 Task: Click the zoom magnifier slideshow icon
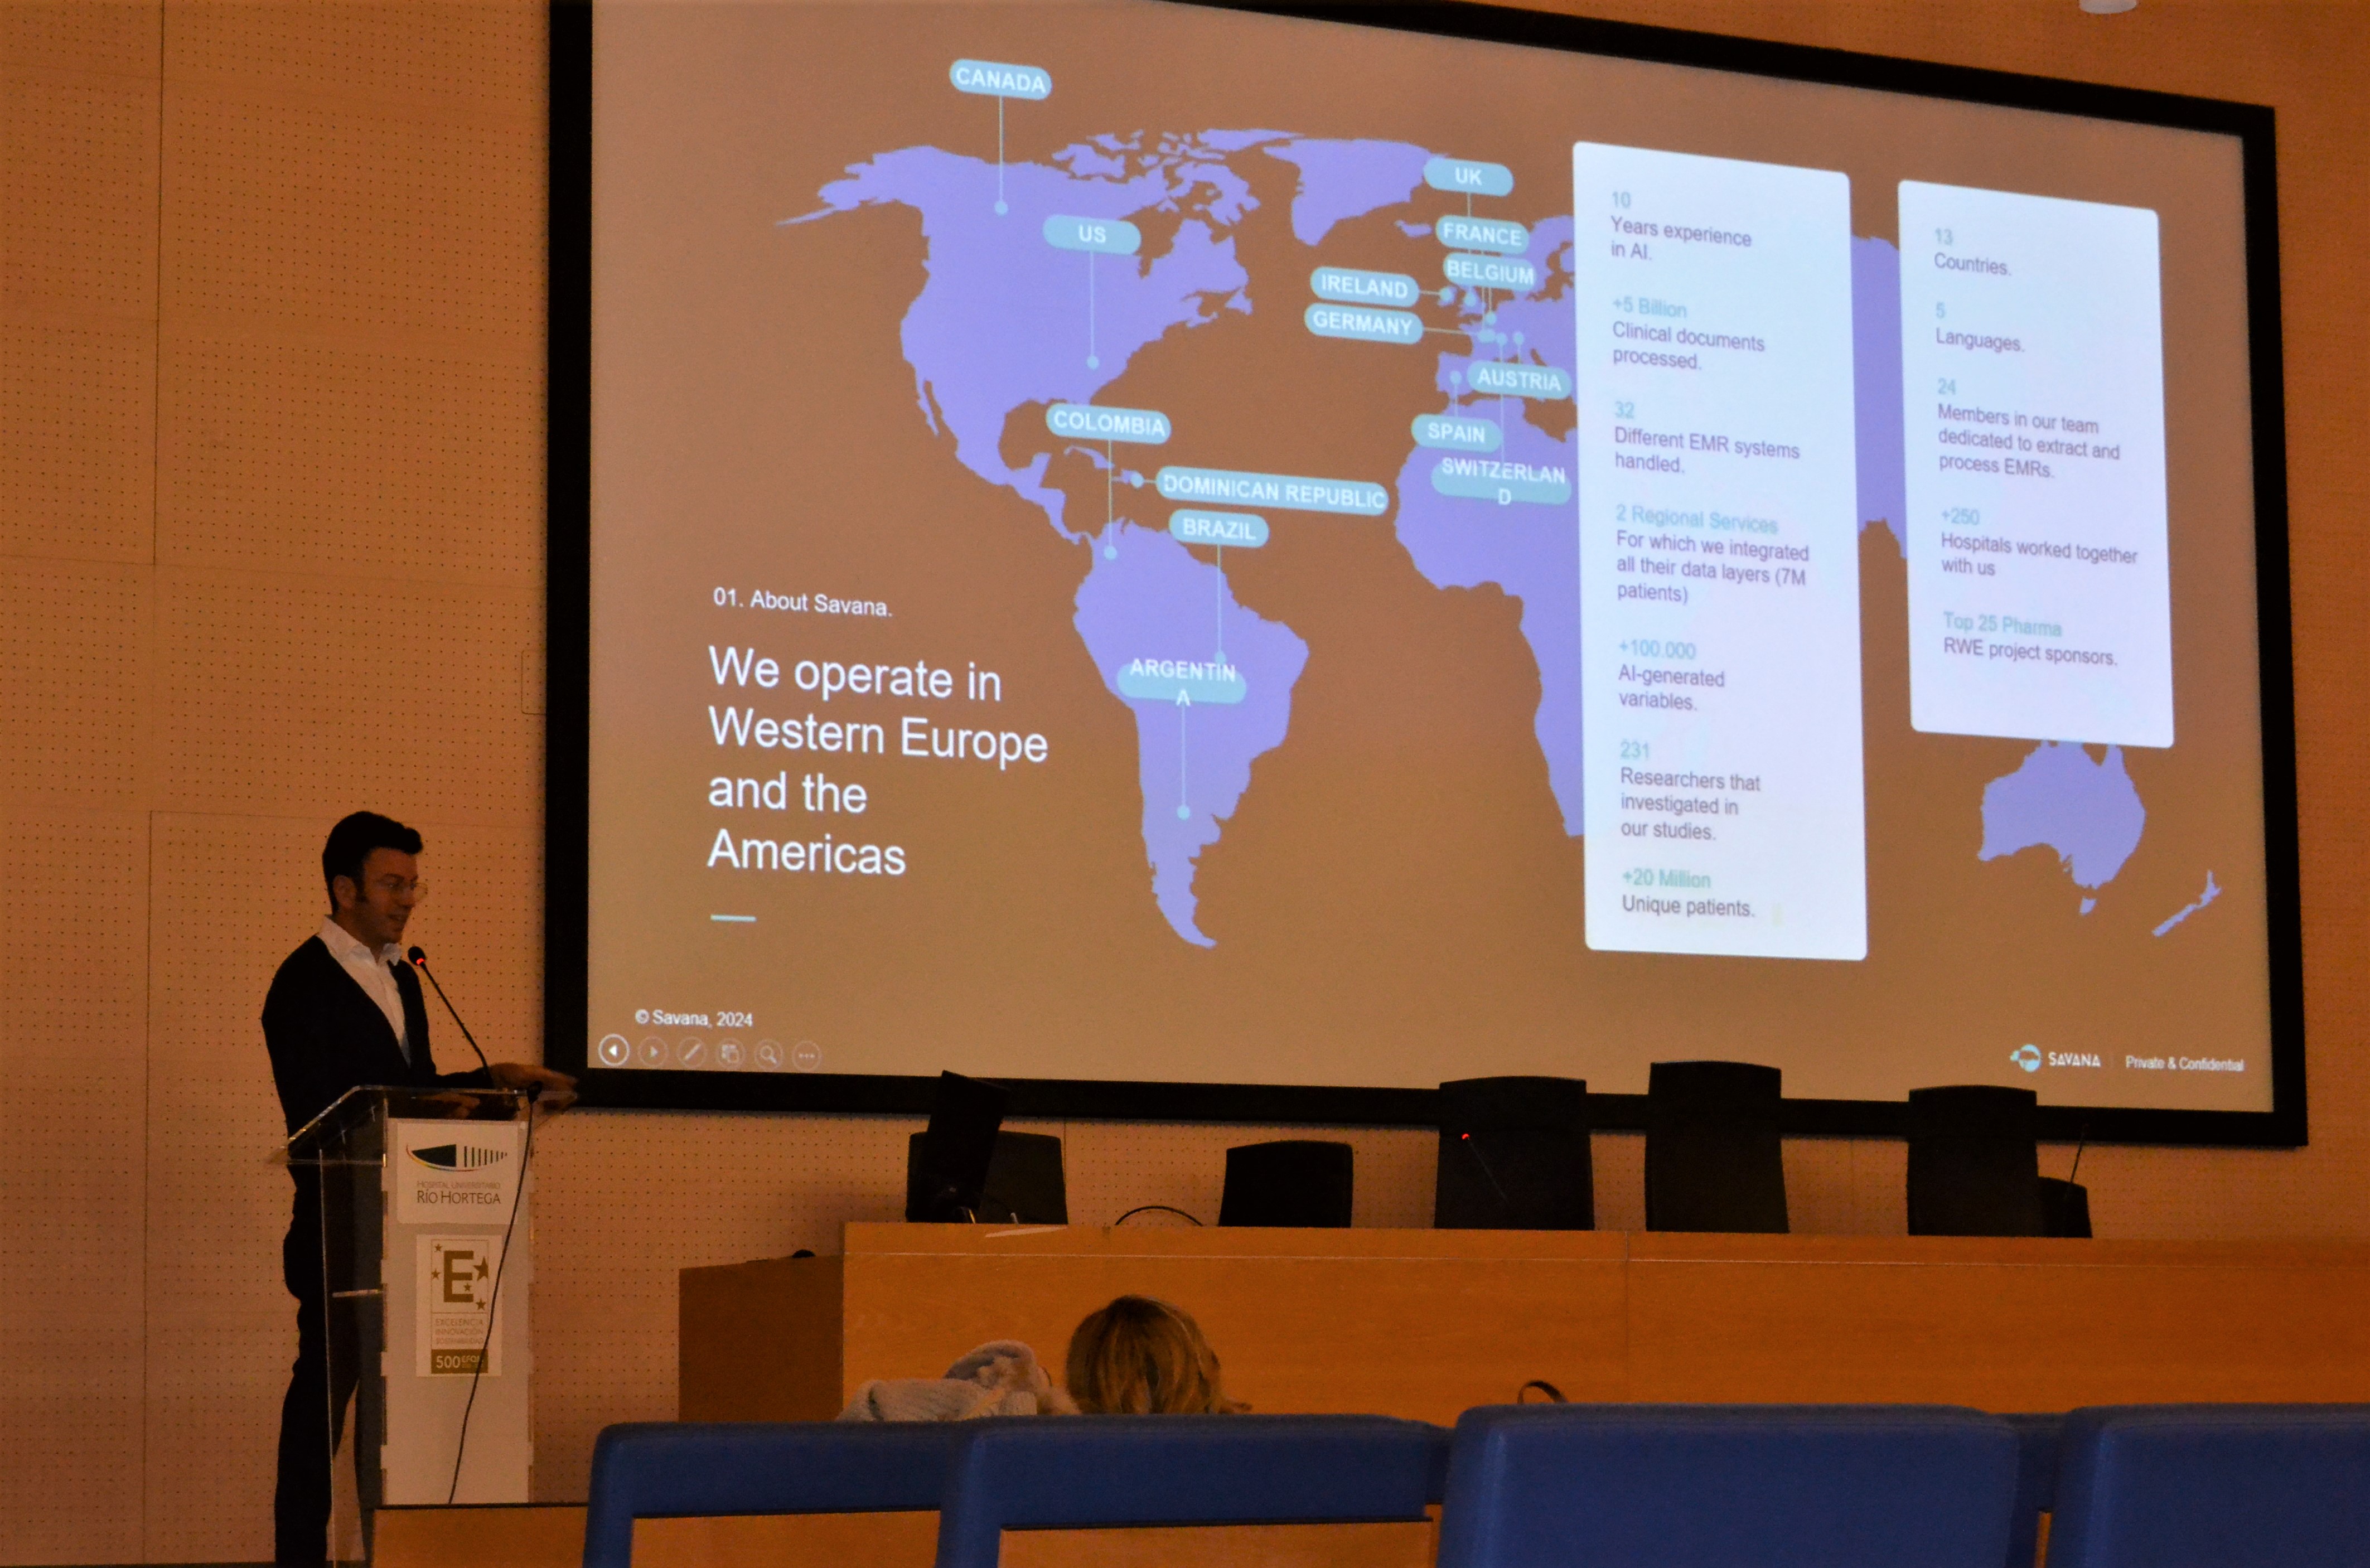[768, 1055]
